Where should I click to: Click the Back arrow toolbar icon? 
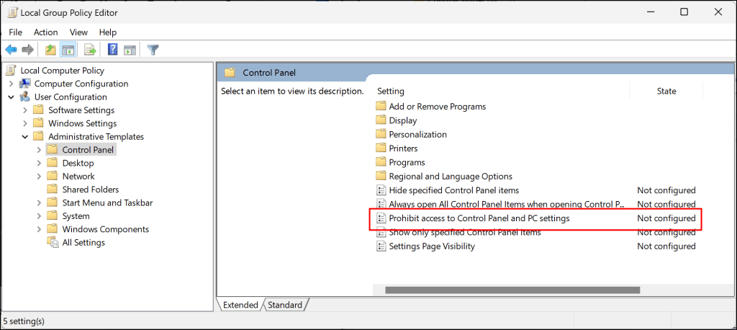click(11, 50)
